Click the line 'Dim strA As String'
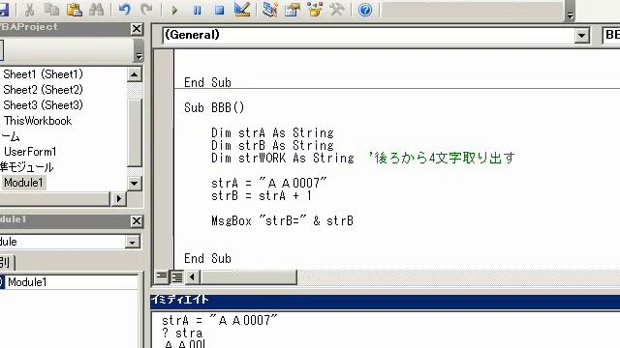620x348 pixels. (x=272, y=132)
